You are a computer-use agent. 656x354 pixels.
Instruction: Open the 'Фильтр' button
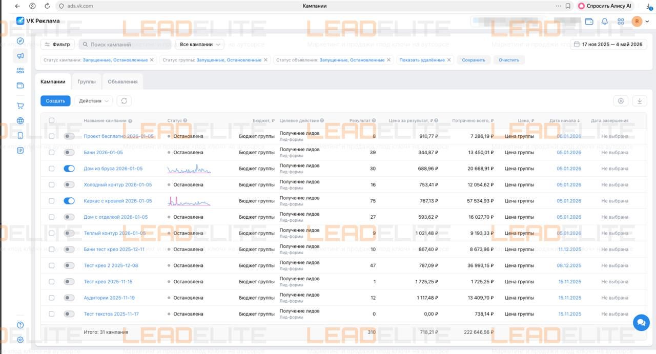click(x=58, y=45)
